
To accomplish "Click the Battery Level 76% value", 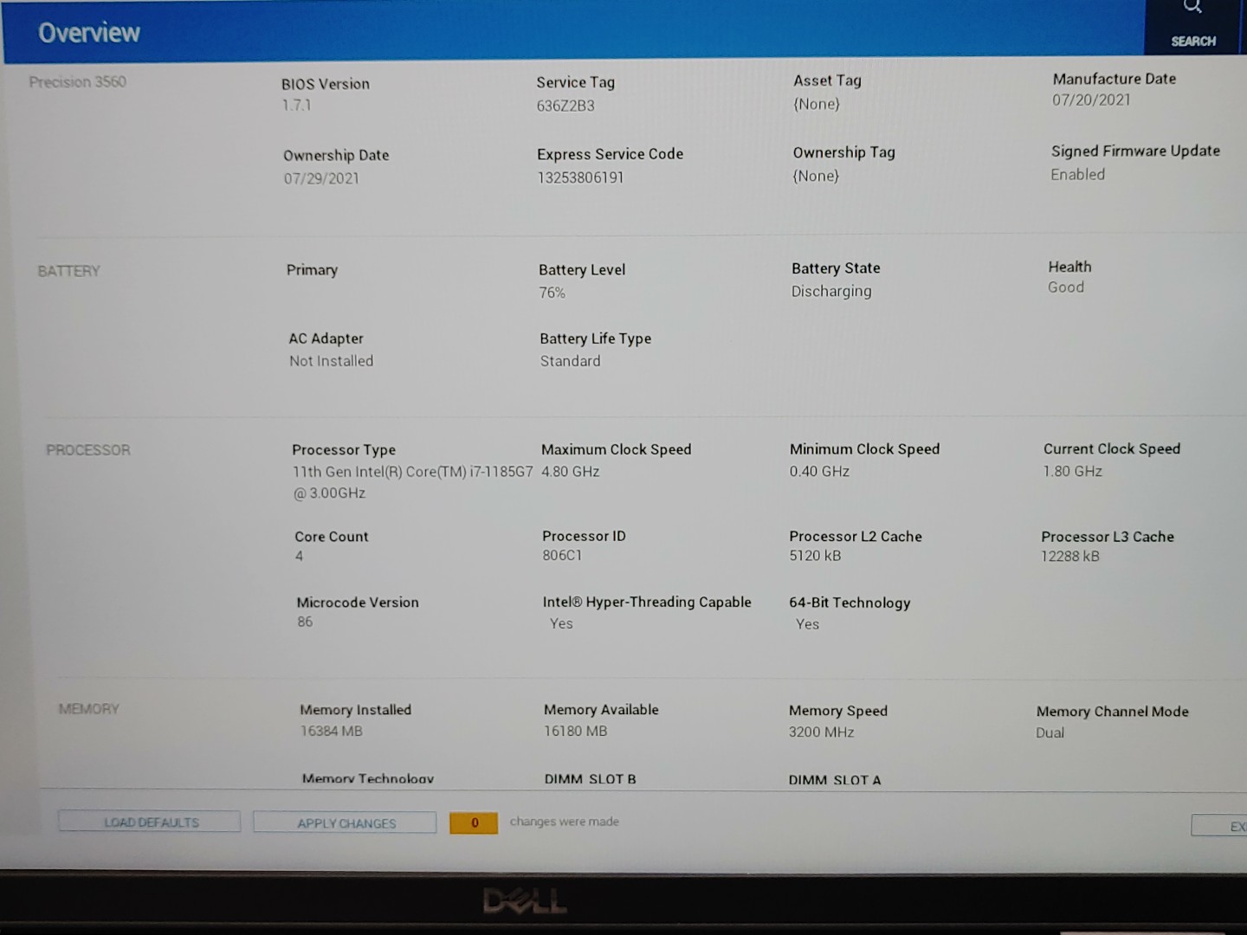I will [x=552, y=293].
